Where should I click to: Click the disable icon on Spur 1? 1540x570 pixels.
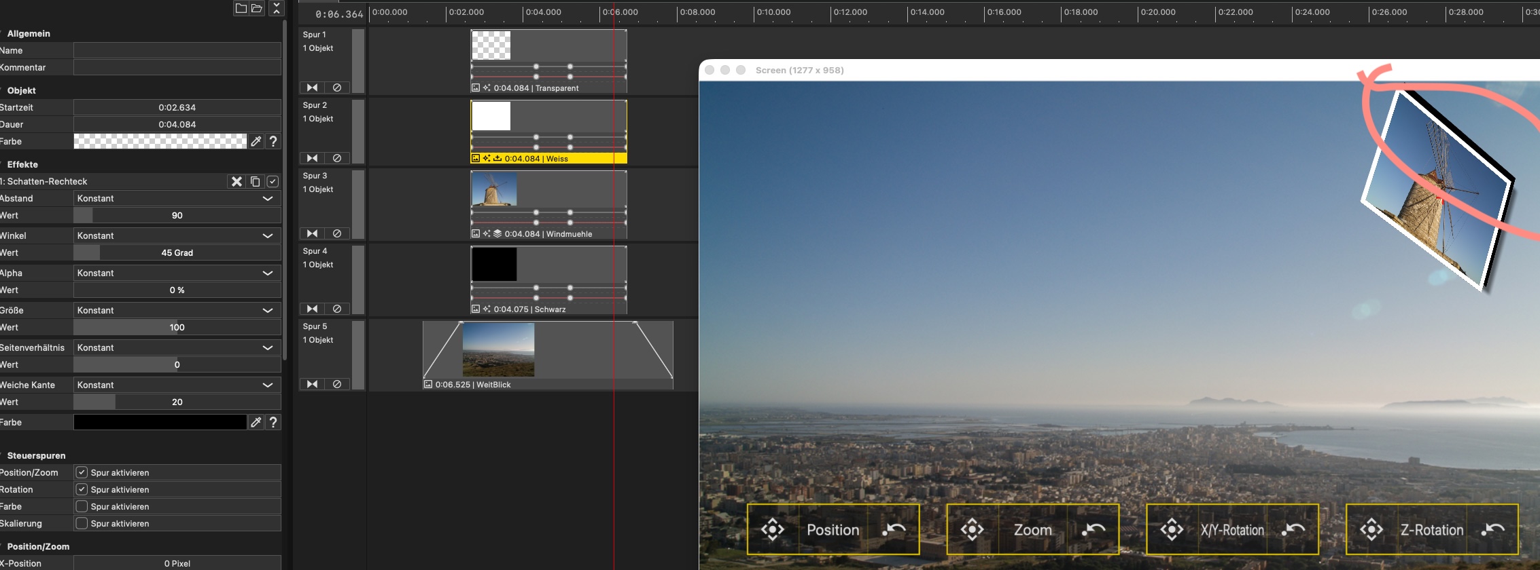[x=337, y=88]
